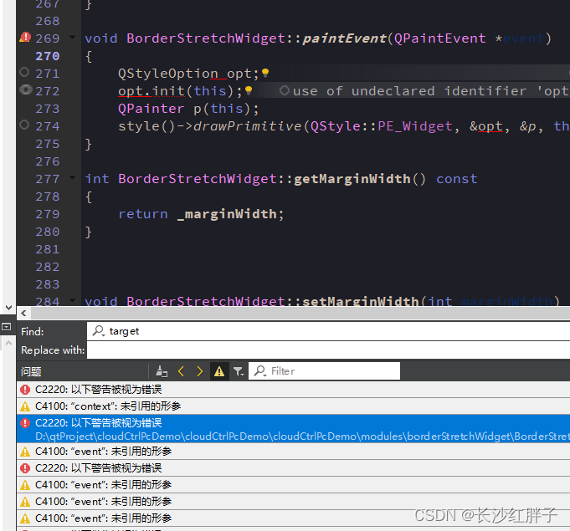Click the Find input field containing target

coord(328,331)
